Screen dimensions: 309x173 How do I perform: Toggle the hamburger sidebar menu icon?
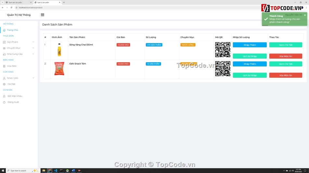[42, 15]
